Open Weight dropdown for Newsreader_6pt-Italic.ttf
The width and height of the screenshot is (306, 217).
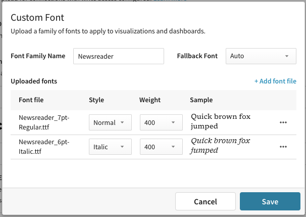click(161, 147)
